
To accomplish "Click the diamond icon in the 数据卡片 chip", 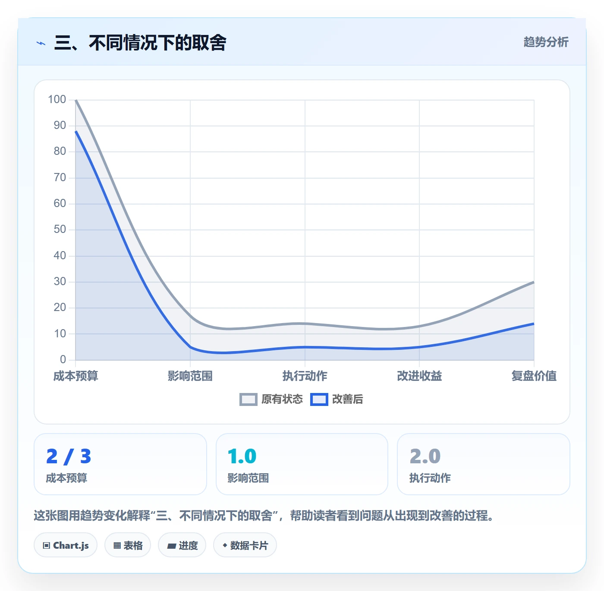I will (225, 545).
